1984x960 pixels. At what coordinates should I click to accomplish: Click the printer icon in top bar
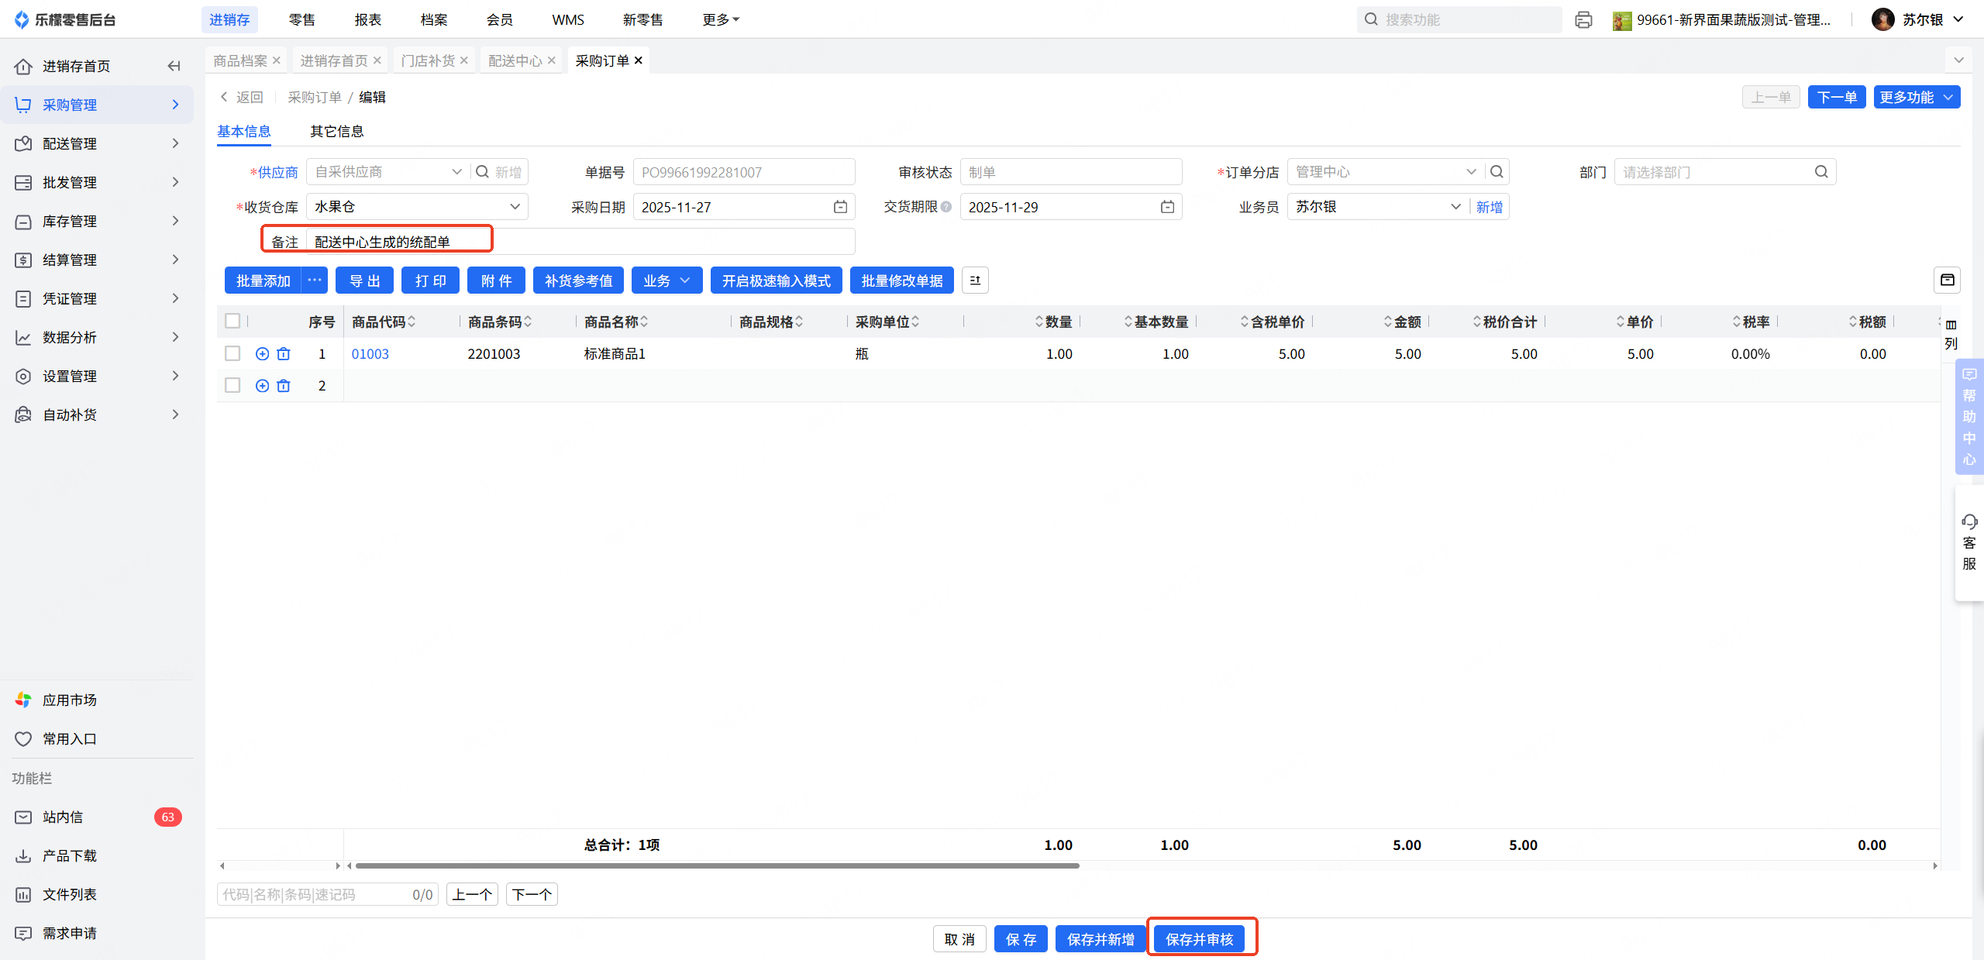pyautogui.click(x=1583, y=19)
